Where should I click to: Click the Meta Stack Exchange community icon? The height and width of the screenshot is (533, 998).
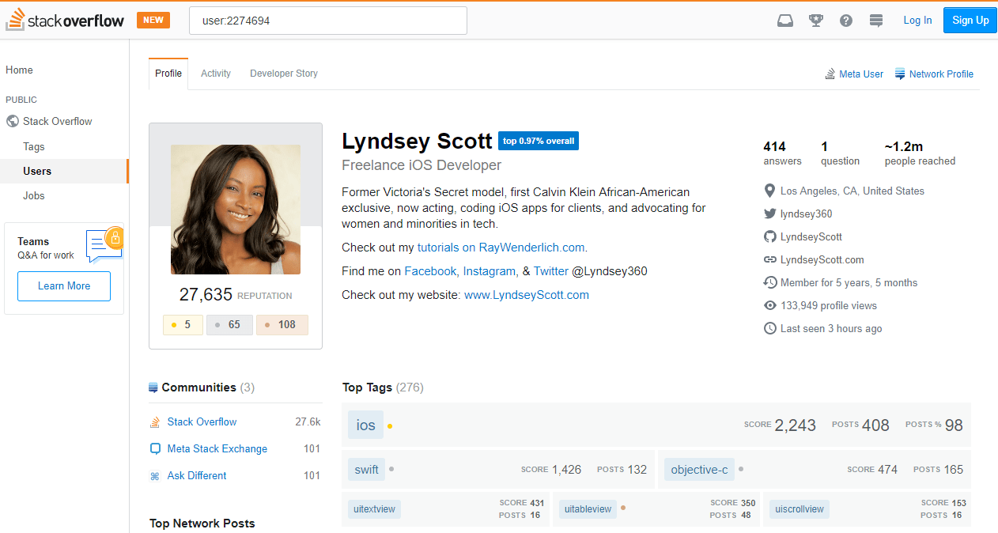(x=155, y=448)
